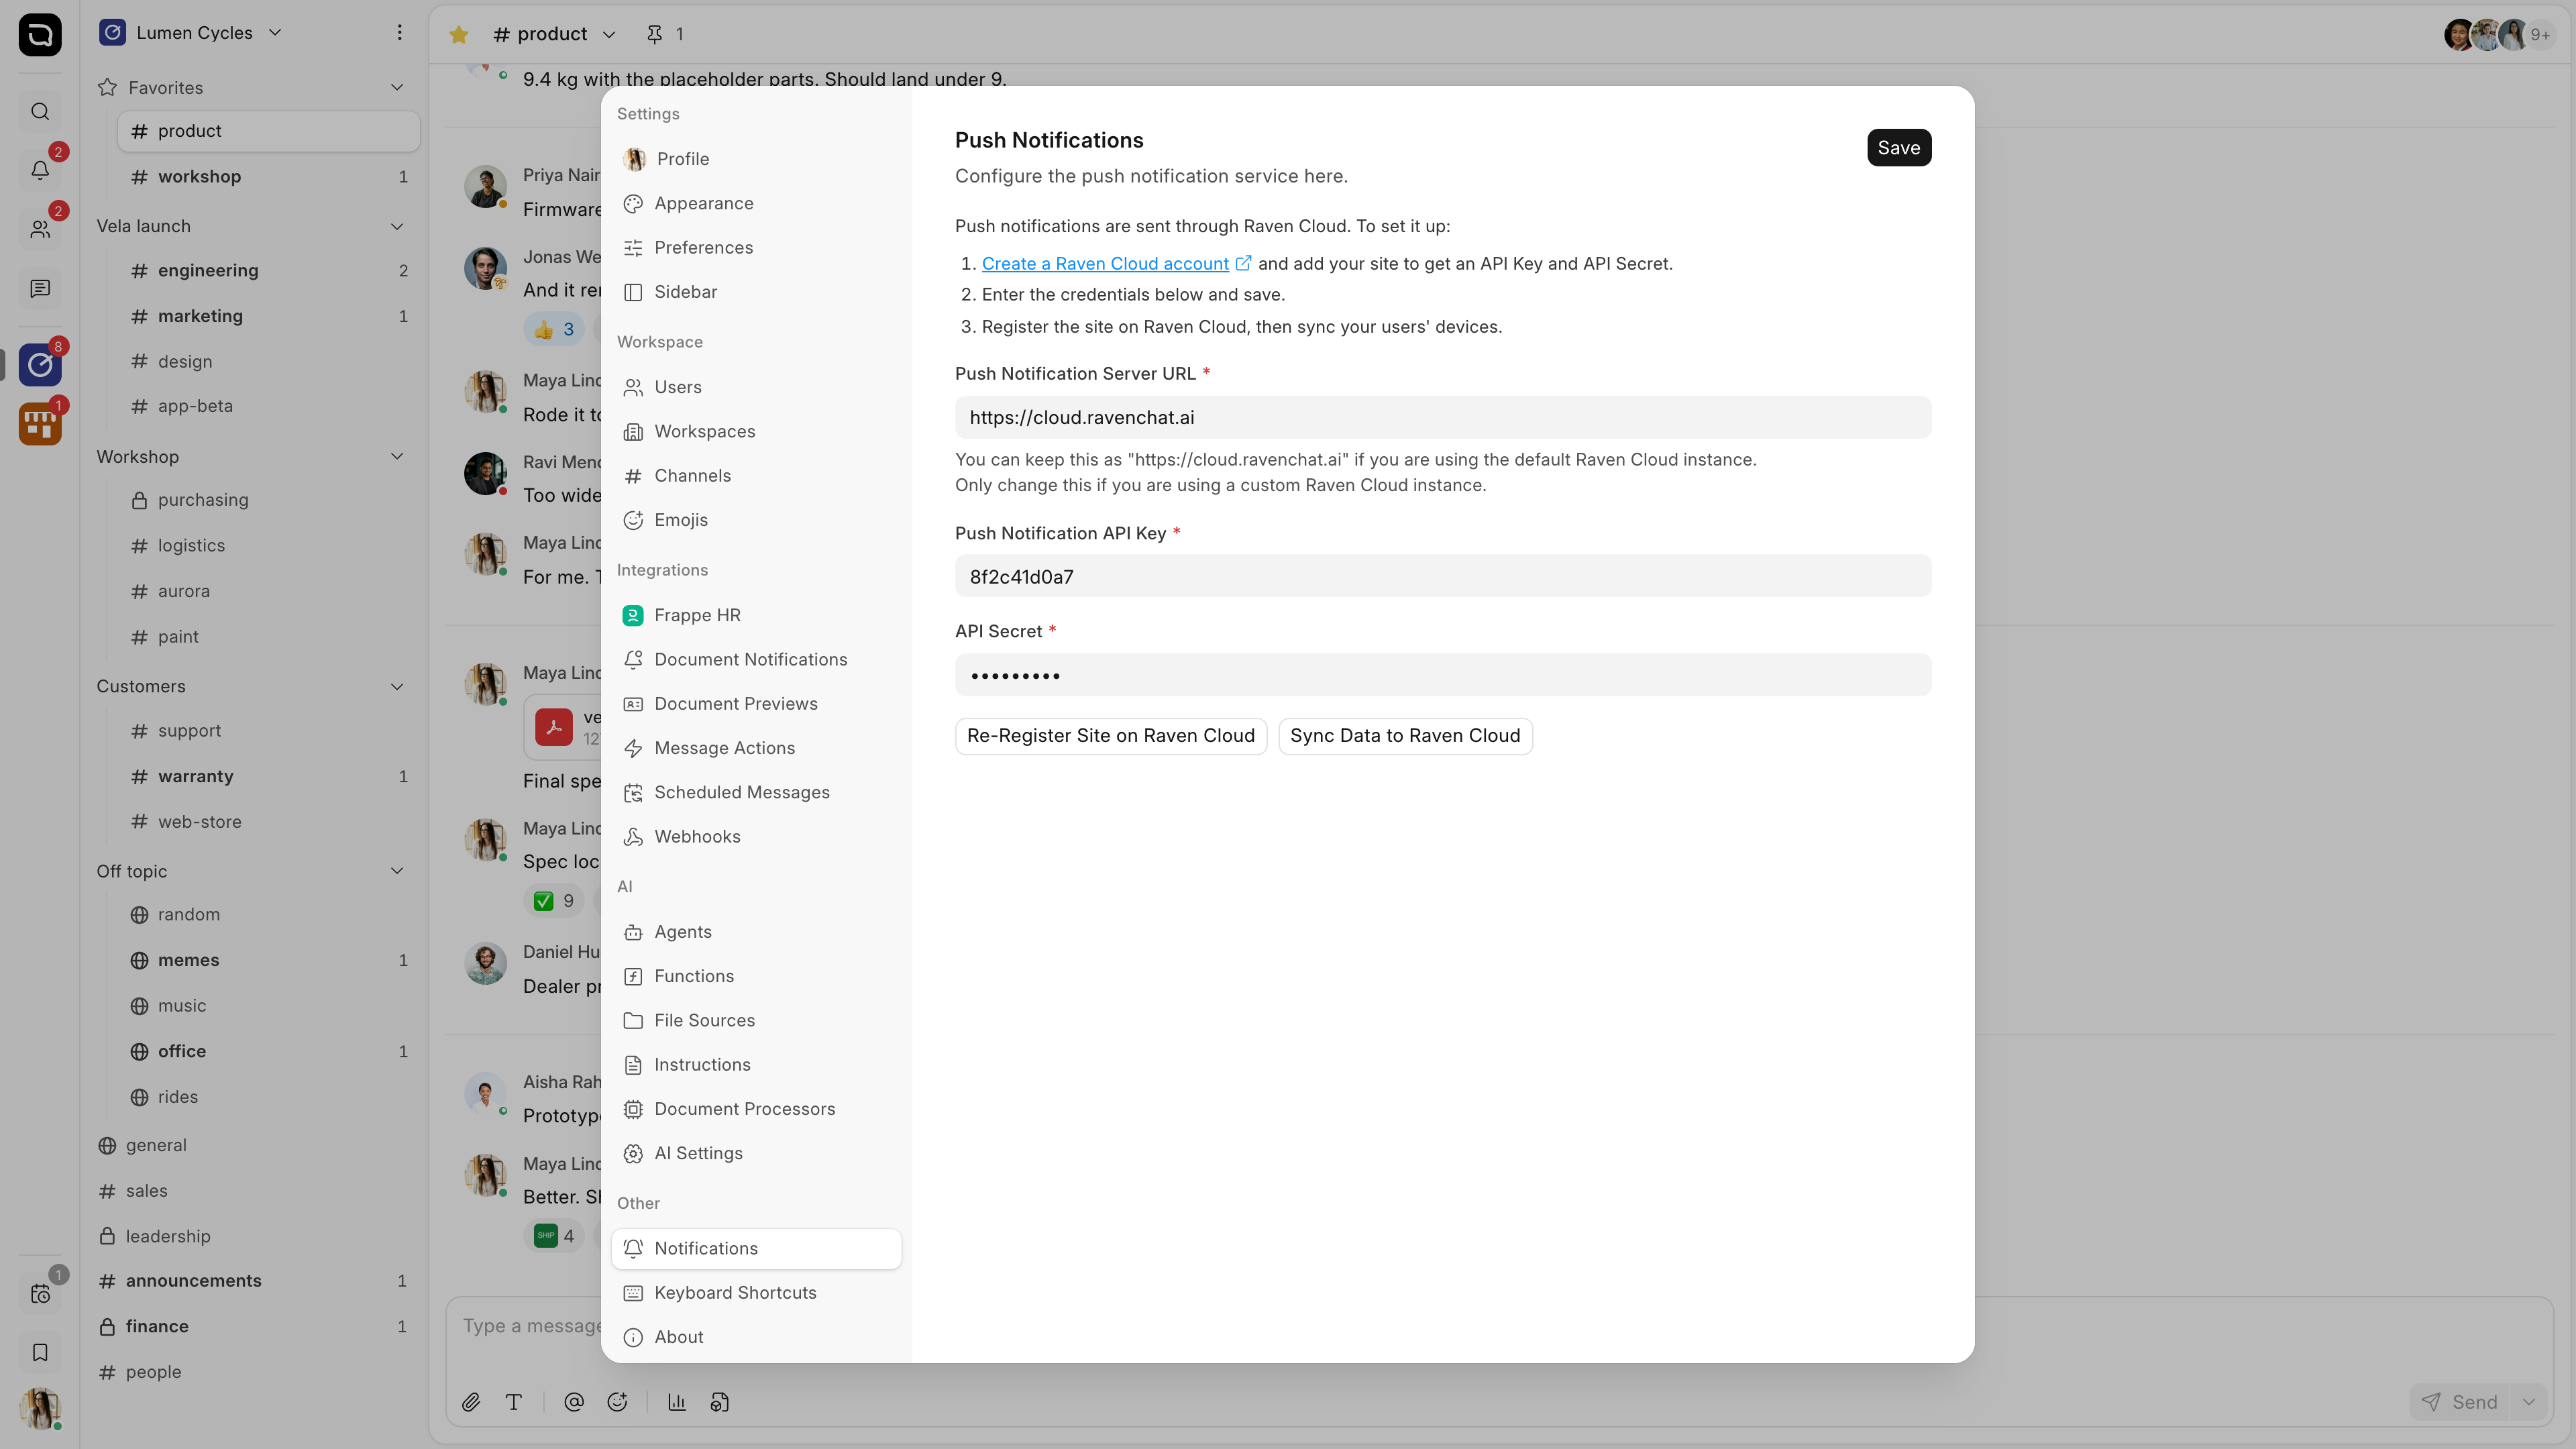
Task: Open Appearance settings
Action: click(x=756, y=203)
